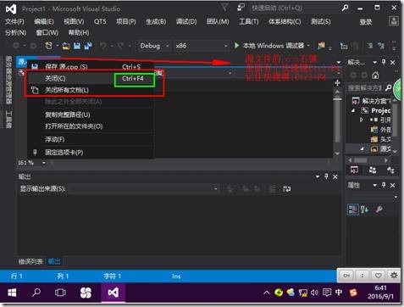This screenshot has width=404, height=307.
Task: Choose 关闭(C) in the context menu
Action: pyautogui.click(x=91, y=78)
